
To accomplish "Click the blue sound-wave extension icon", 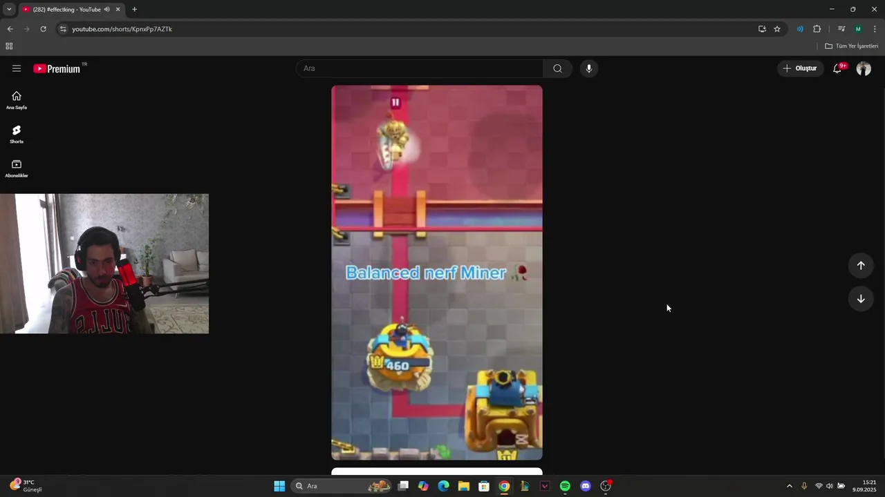I will point(800,29).
